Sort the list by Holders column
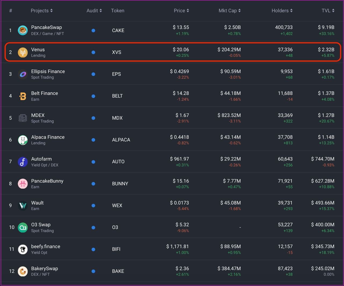The image size is (344, 286). tap(282, 11)
